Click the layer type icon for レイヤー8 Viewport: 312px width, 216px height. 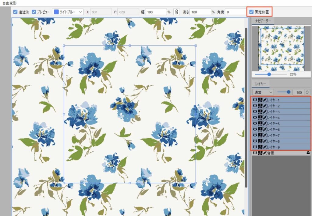(x=260, y=141)
